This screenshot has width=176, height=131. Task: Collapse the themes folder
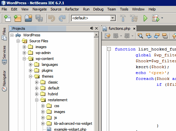[x=30, y=76]
